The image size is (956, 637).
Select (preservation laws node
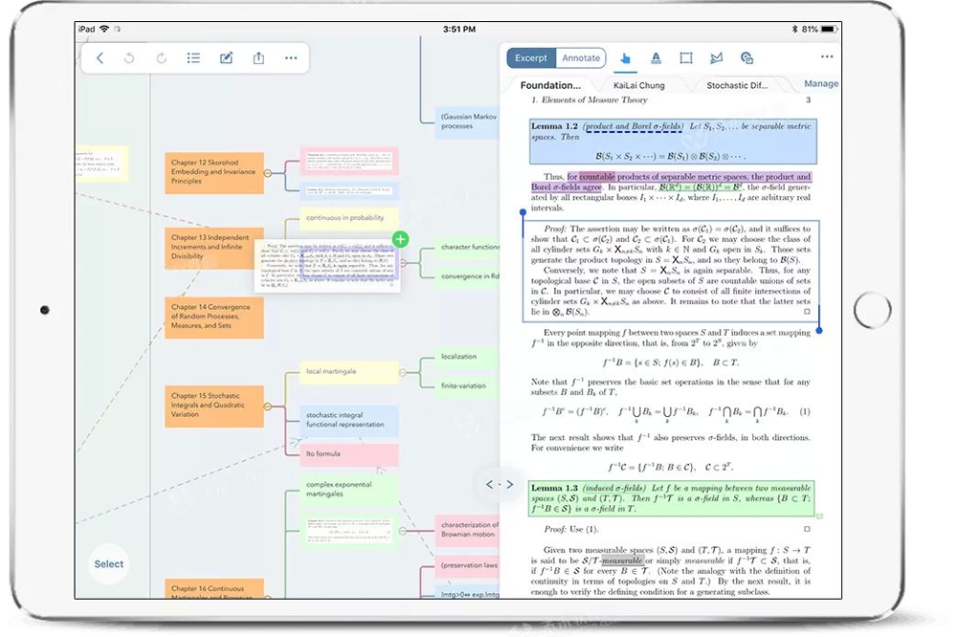[467, 565]
